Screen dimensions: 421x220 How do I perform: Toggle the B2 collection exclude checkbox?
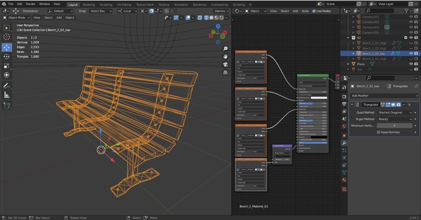pos(406,38)
